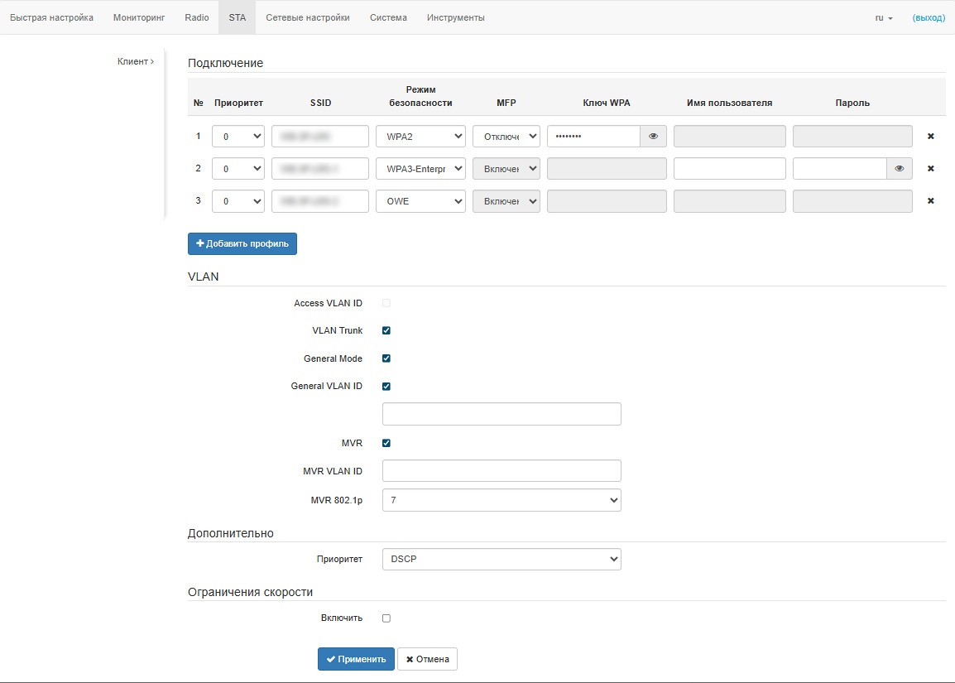955x683 pixels.
Task: Focus WPA key field in profile 1
Action: tap(594, 137)
